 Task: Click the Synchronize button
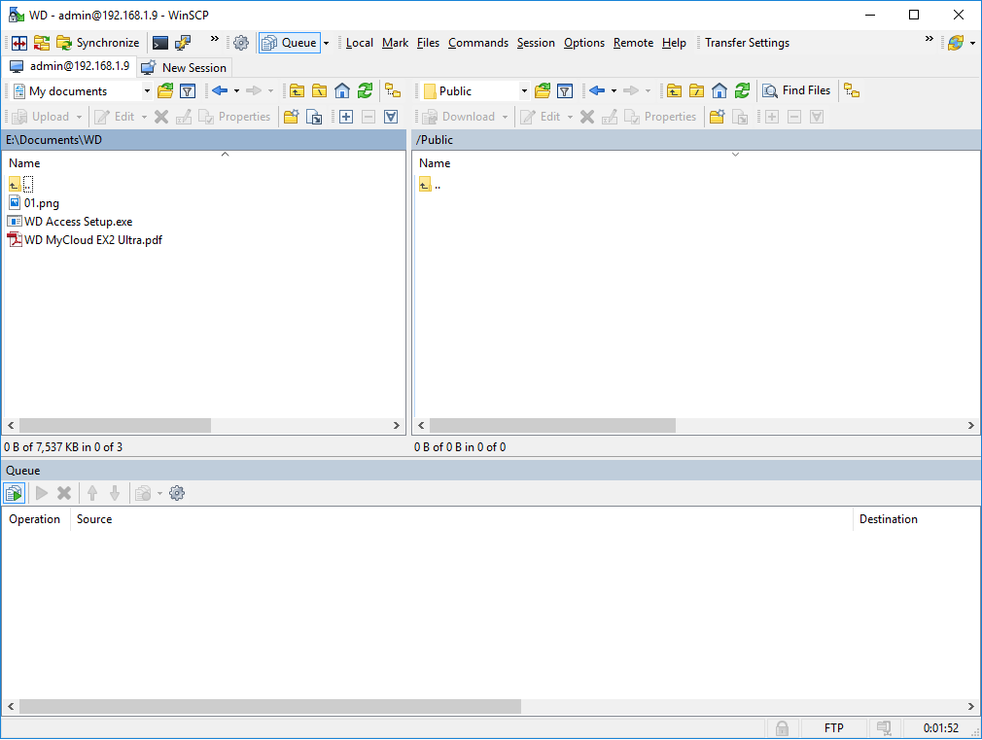[98, 43]
